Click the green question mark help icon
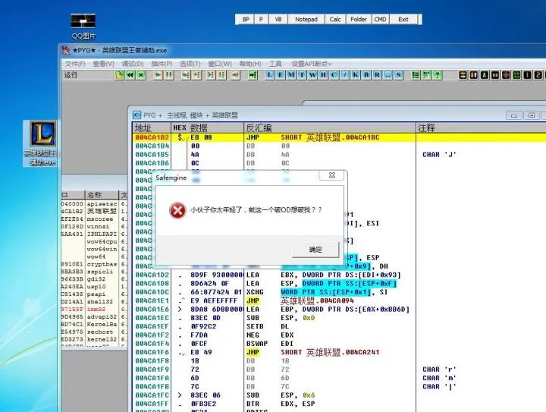546x412 pixels. (438, 75)
